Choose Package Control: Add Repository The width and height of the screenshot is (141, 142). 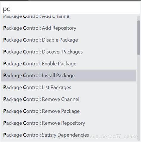68,28
